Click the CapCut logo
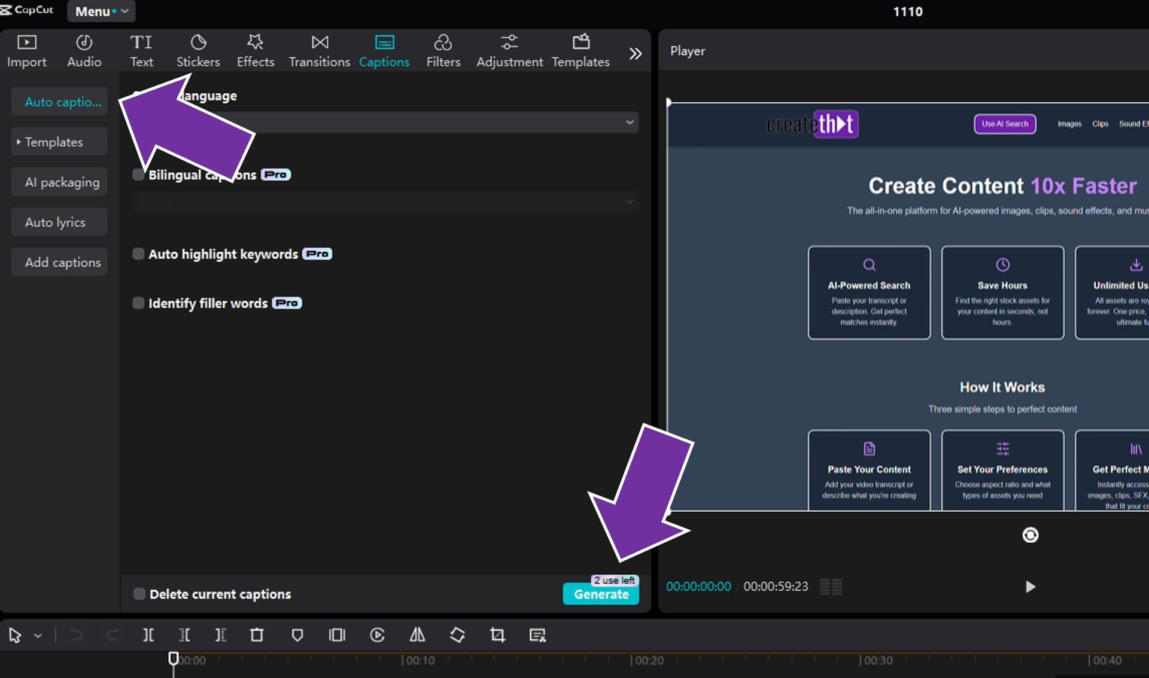1149x678 pixels. (28, 10)
